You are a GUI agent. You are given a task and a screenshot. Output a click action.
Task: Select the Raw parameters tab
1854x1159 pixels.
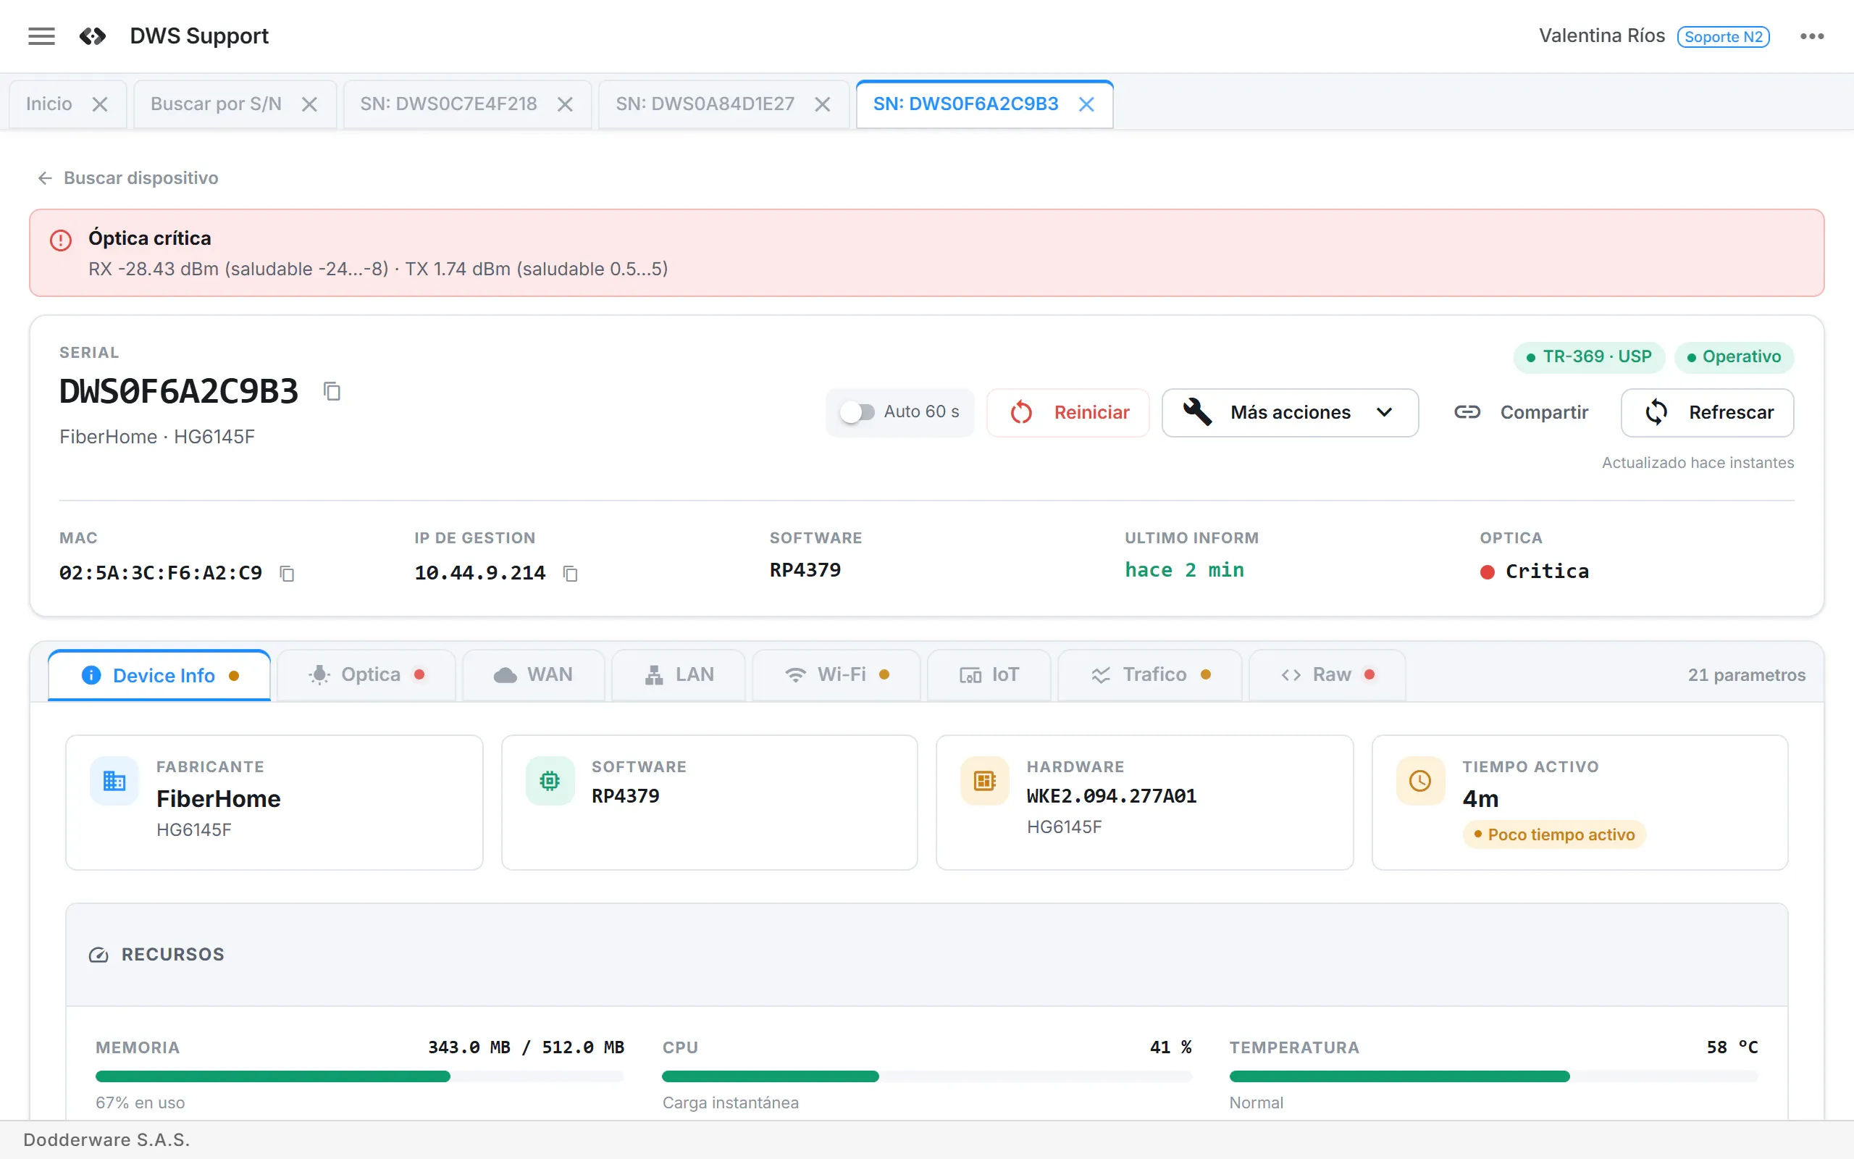click(x=1327, y=674)
